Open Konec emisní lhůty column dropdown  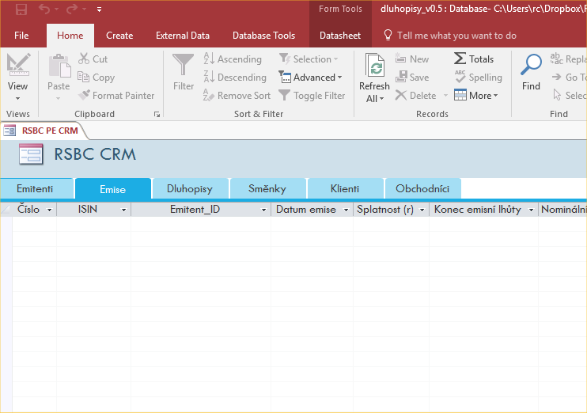531,210
